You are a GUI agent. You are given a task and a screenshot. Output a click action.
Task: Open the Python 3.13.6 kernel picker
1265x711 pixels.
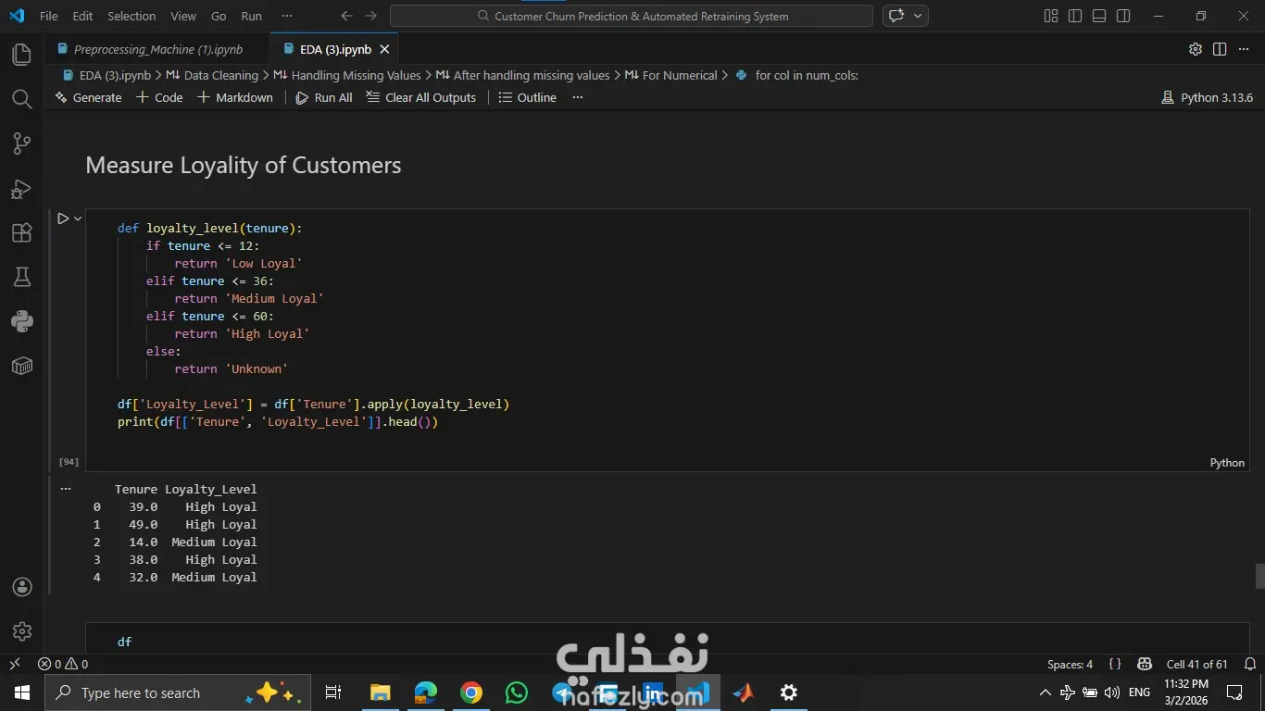[1207, 97]
